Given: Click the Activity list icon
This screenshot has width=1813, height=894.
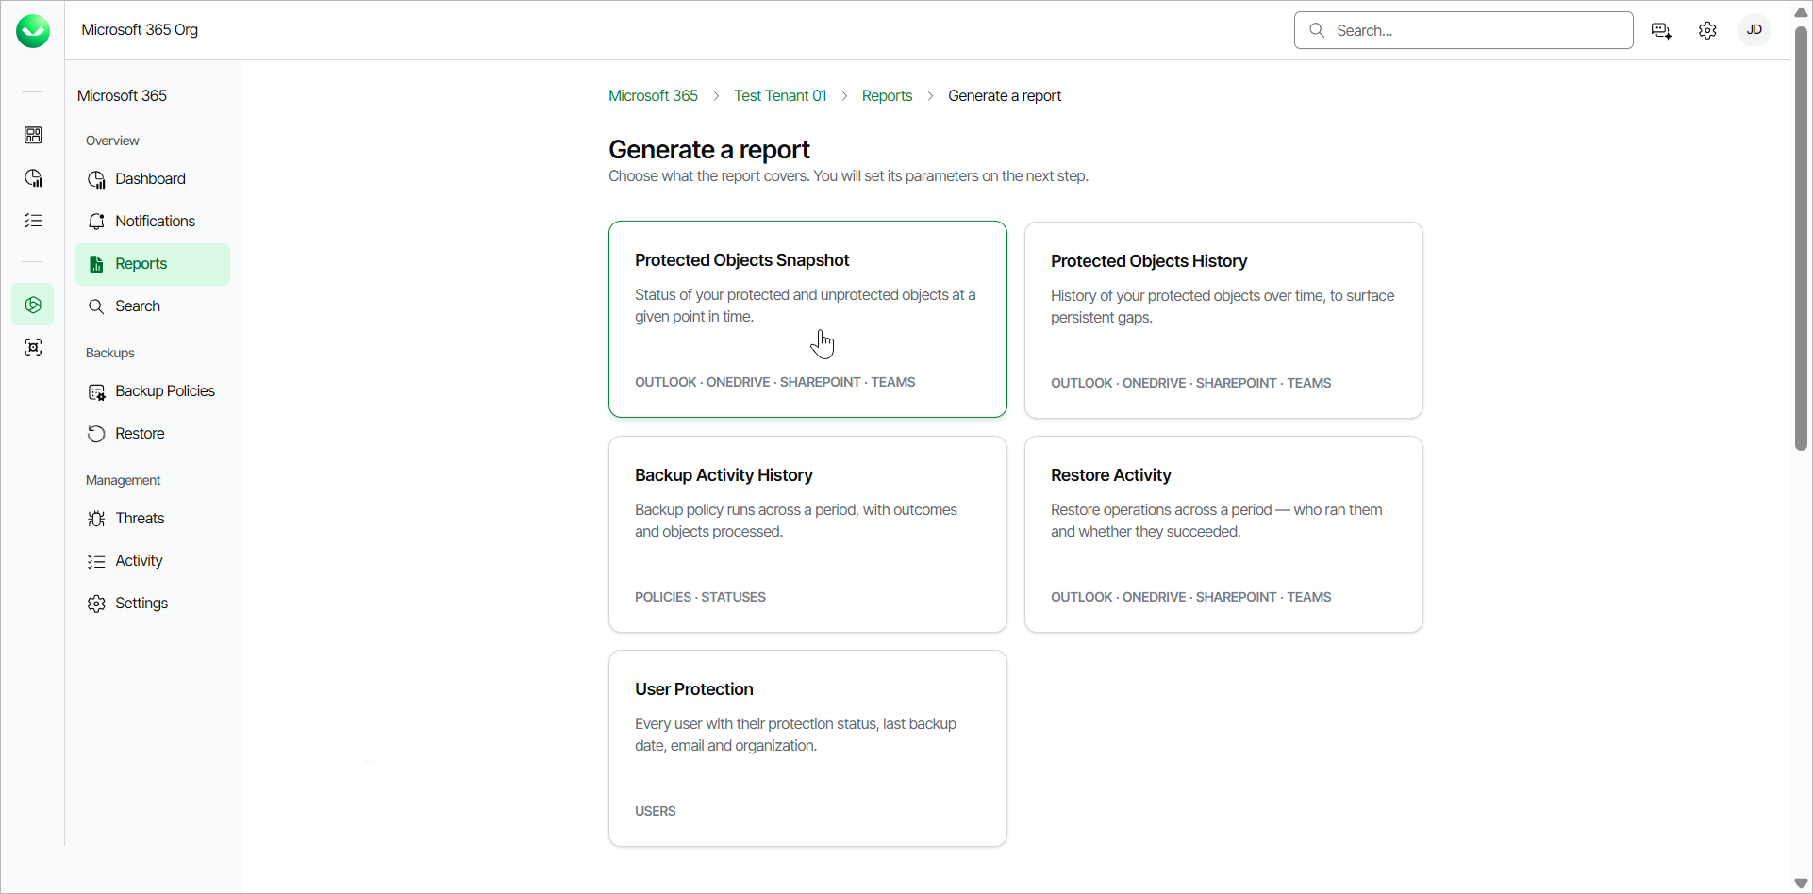Looking at the screenshot, I should click(96, 561).
